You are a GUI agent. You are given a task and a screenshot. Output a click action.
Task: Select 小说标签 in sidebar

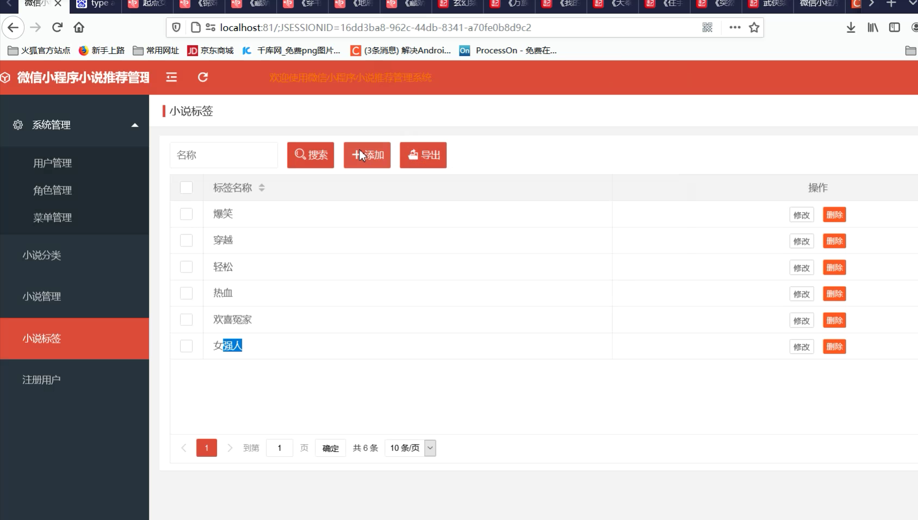point(75,338)
